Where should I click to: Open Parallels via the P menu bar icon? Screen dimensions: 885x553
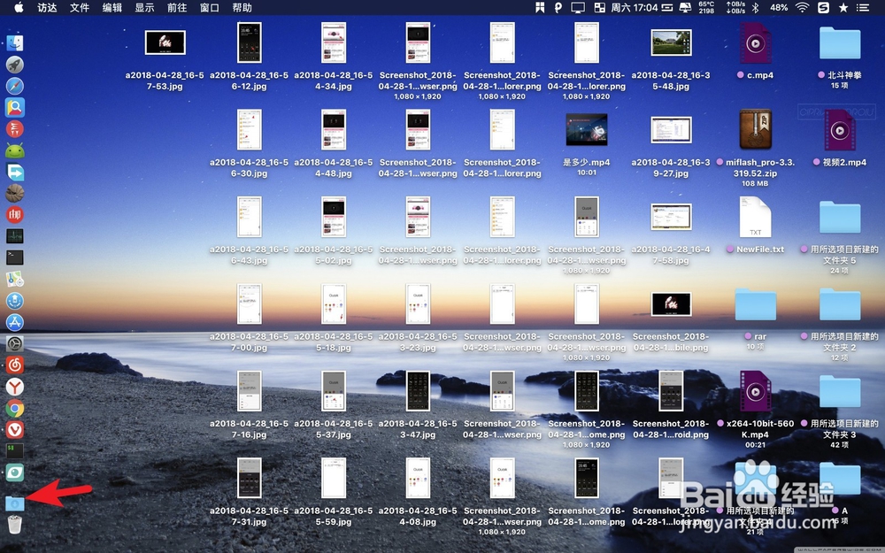(x=559, y=8)
